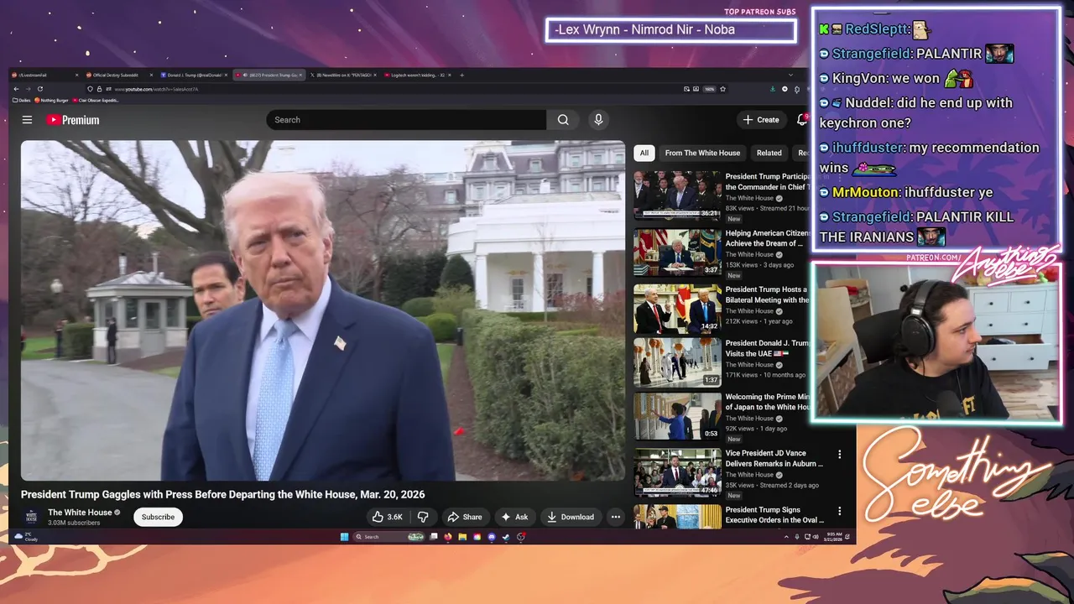
Task: Click the video title President Trump Gaggles
Action: tap(222, 495)
